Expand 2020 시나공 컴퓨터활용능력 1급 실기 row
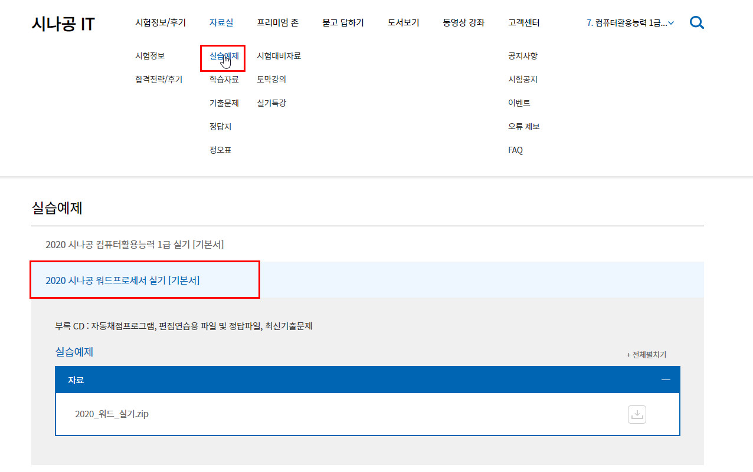 click(x=368, y=244)
